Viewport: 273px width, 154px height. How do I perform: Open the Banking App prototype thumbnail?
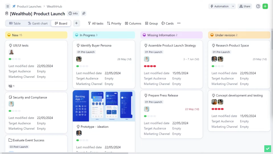104,106
